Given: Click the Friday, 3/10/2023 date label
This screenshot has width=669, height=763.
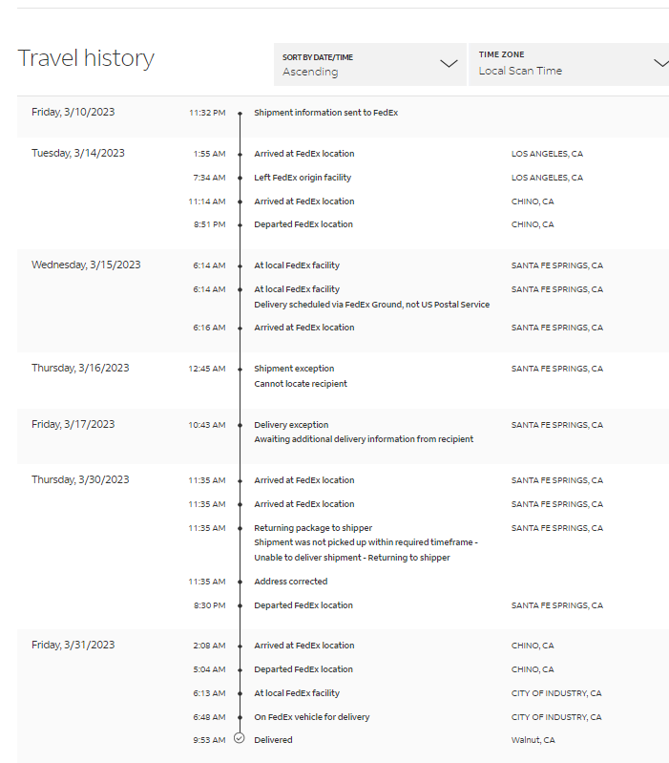Looking at the screenshot, I should click(x=73, y=112).
